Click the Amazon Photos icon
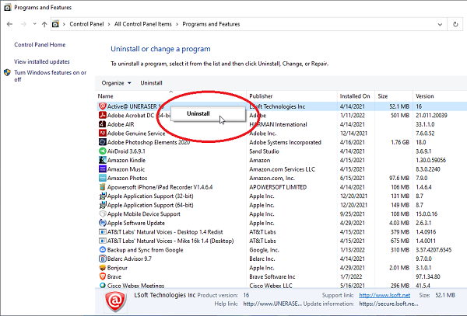 [x=103, y=178]
